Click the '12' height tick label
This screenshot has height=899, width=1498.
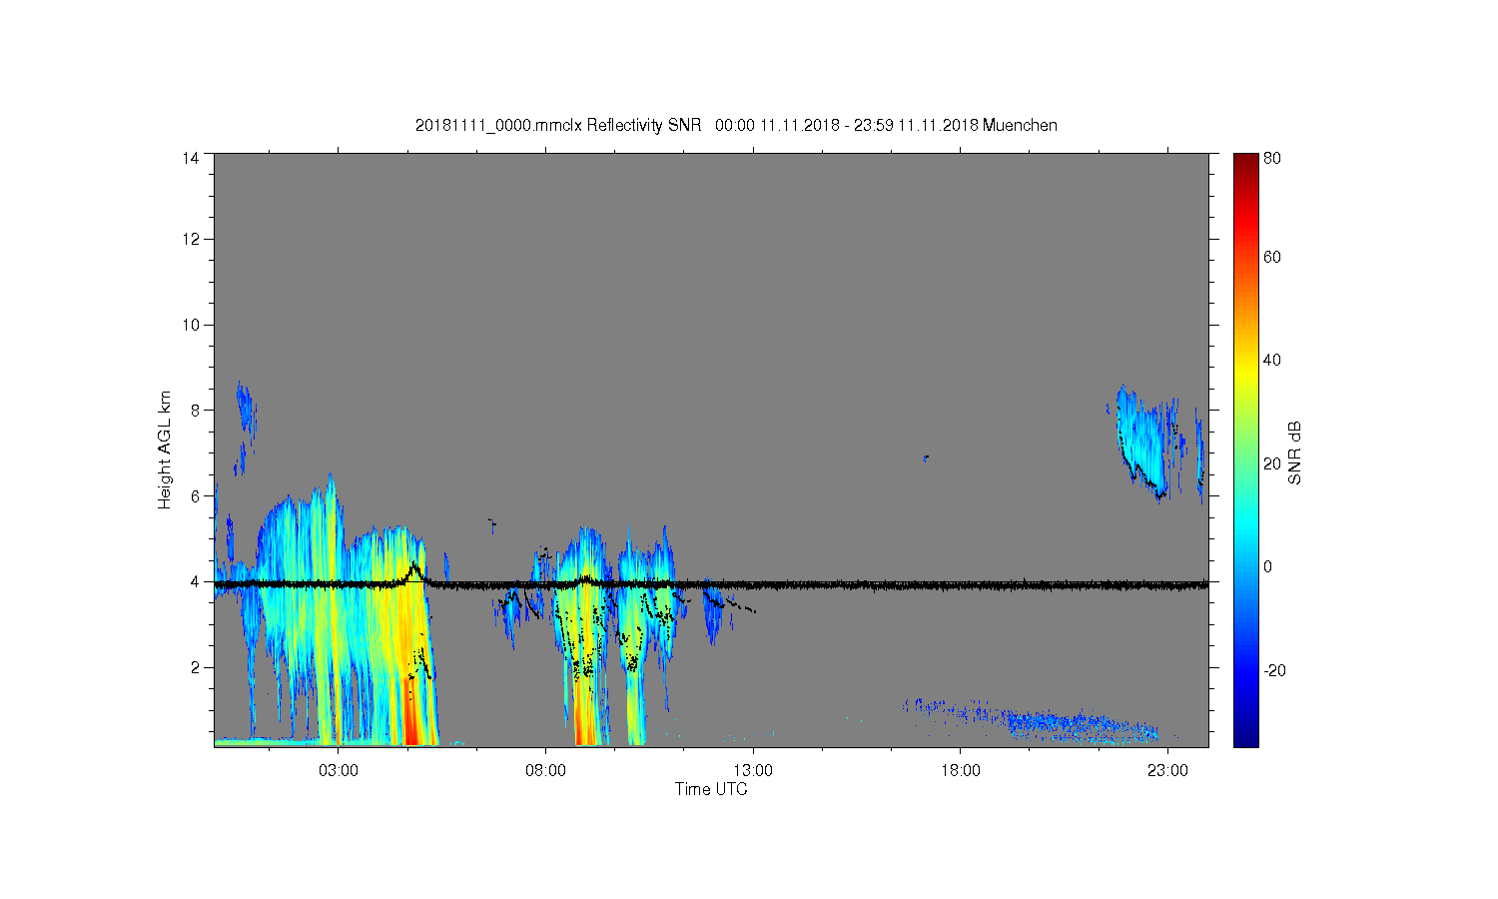190,239
